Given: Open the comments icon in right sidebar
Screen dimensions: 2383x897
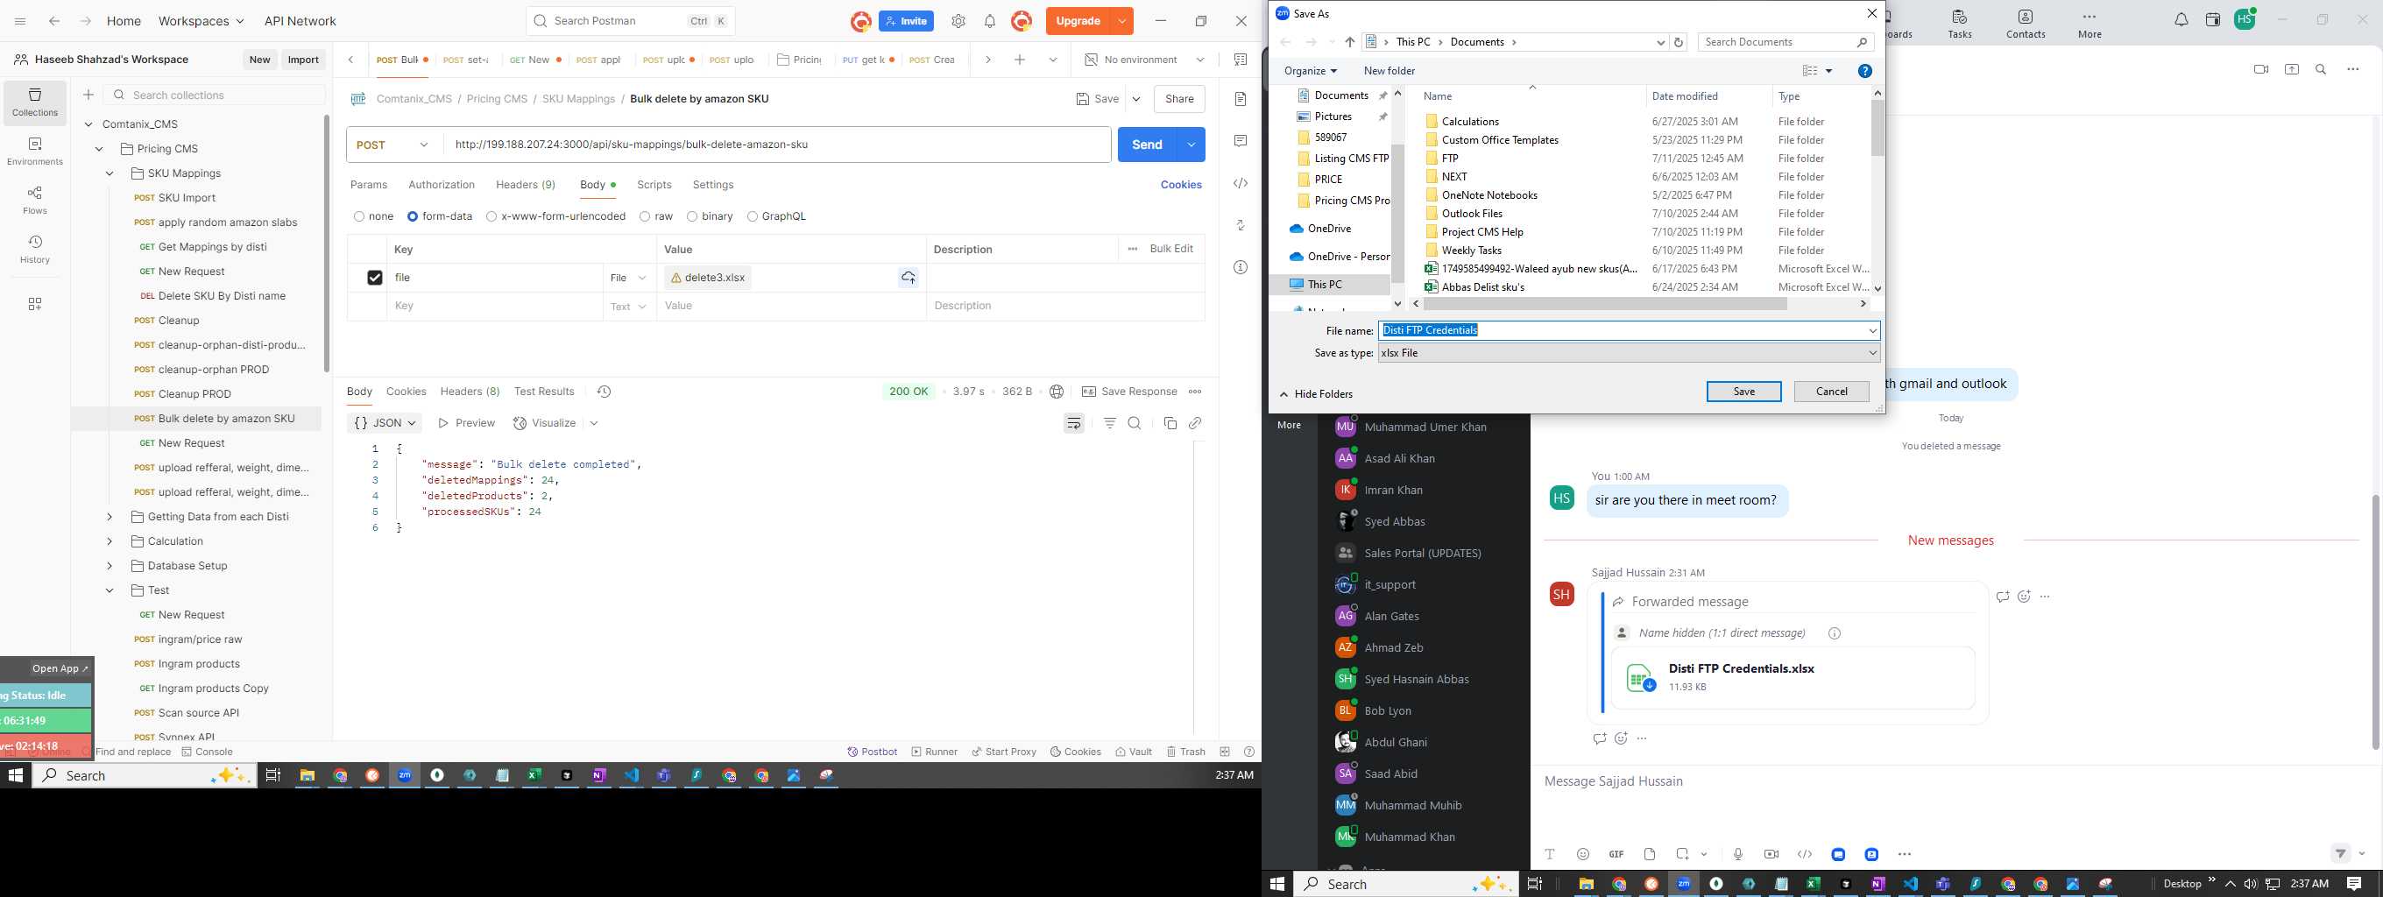Looking at the screenshot, I should point(1241,140).
